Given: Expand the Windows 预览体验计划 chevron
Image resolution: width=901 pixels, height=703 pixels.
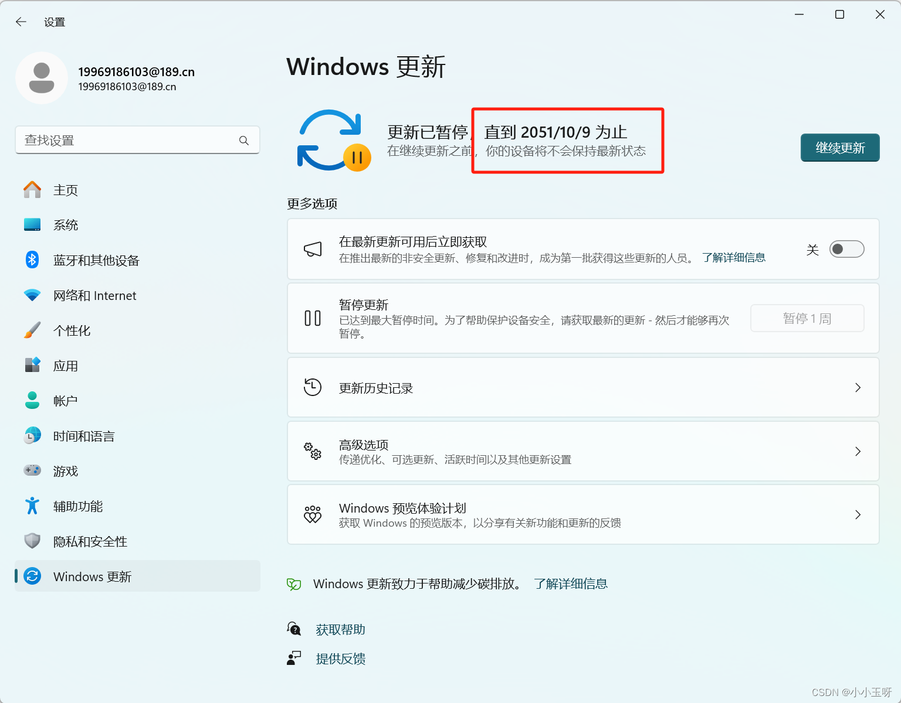Looking at the screenshot, I should pyautogui.click(x=858, y=514).
